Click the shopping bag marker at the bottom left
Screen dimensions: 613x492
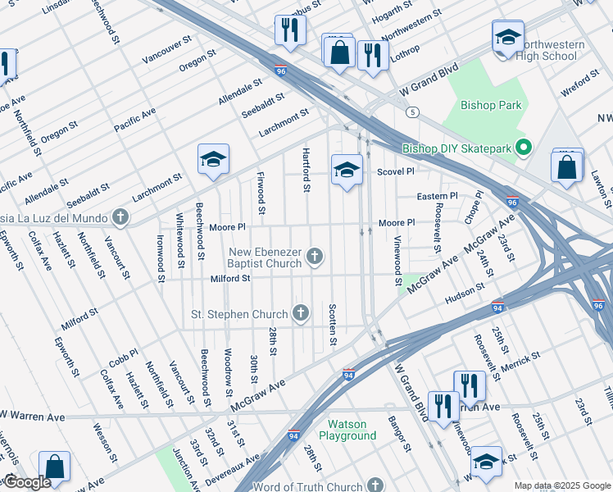(x=55, y=468)
